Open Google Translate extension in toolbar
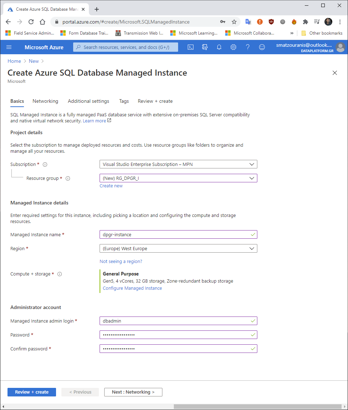The width and height of the screenshot is (348, 410). pos(248,22)
